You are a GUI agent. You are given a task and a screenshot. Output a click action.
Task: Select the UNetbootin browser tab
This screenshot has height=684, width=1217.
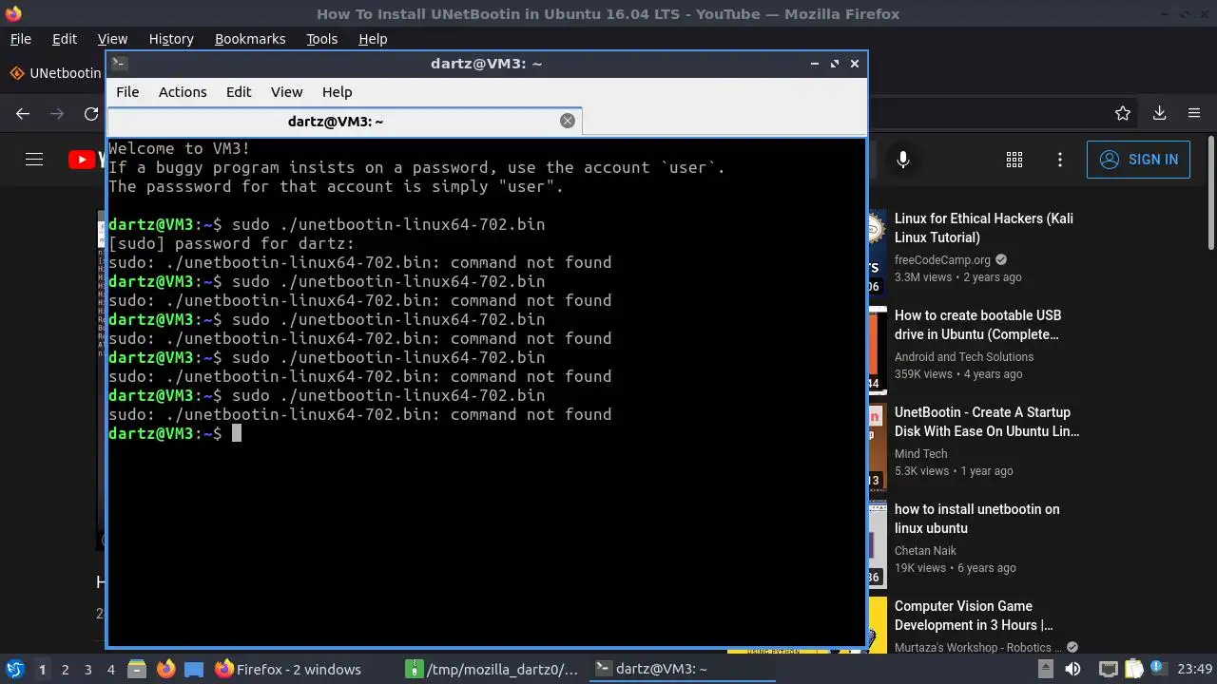[x=55, y=73]
